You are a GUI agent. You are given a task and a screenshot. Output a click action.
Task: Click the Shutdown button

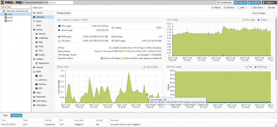229,8
